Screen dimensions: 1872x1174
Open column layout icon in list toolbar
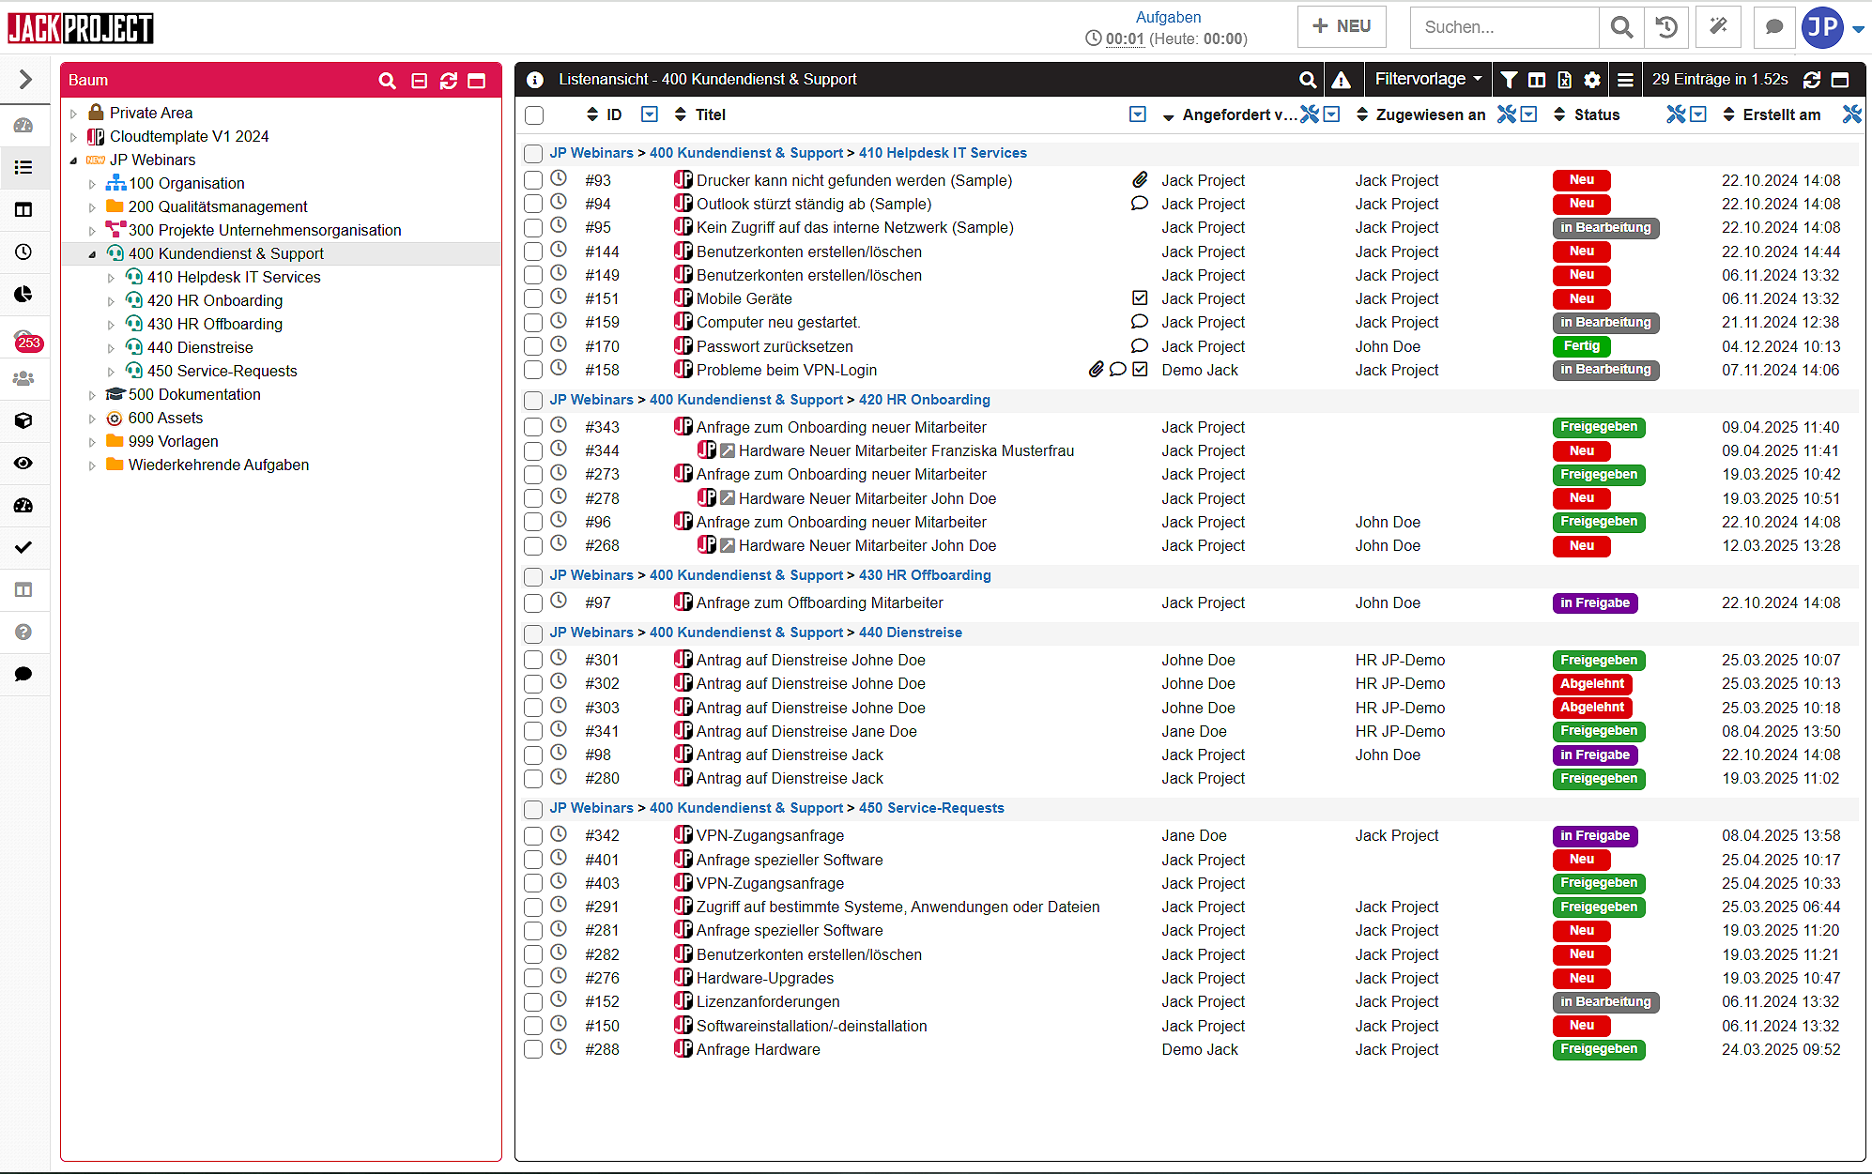pyautogui.click(x=1537, y=80)
